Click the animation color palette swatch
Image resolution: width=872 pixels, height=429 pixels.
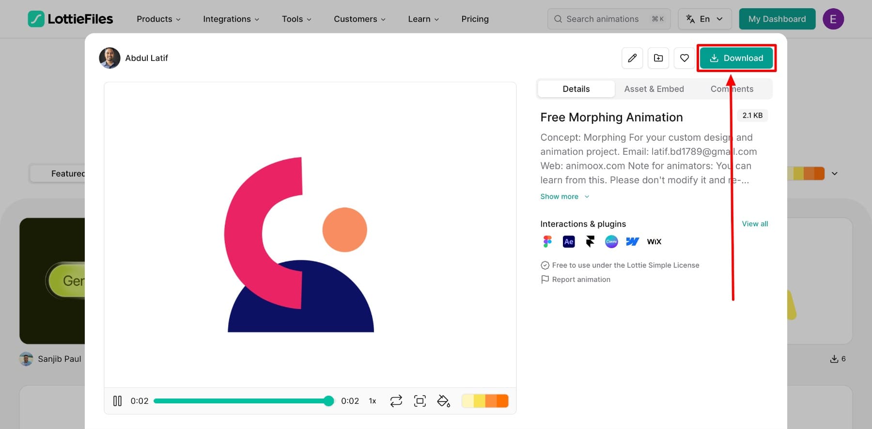[485, 401]
